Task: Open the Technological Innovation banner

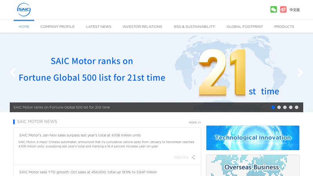Action: click(x=253, y=138)
